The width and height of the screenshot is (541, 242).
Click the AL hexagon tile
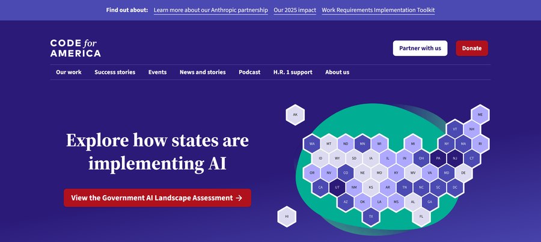tap(413, 202)
